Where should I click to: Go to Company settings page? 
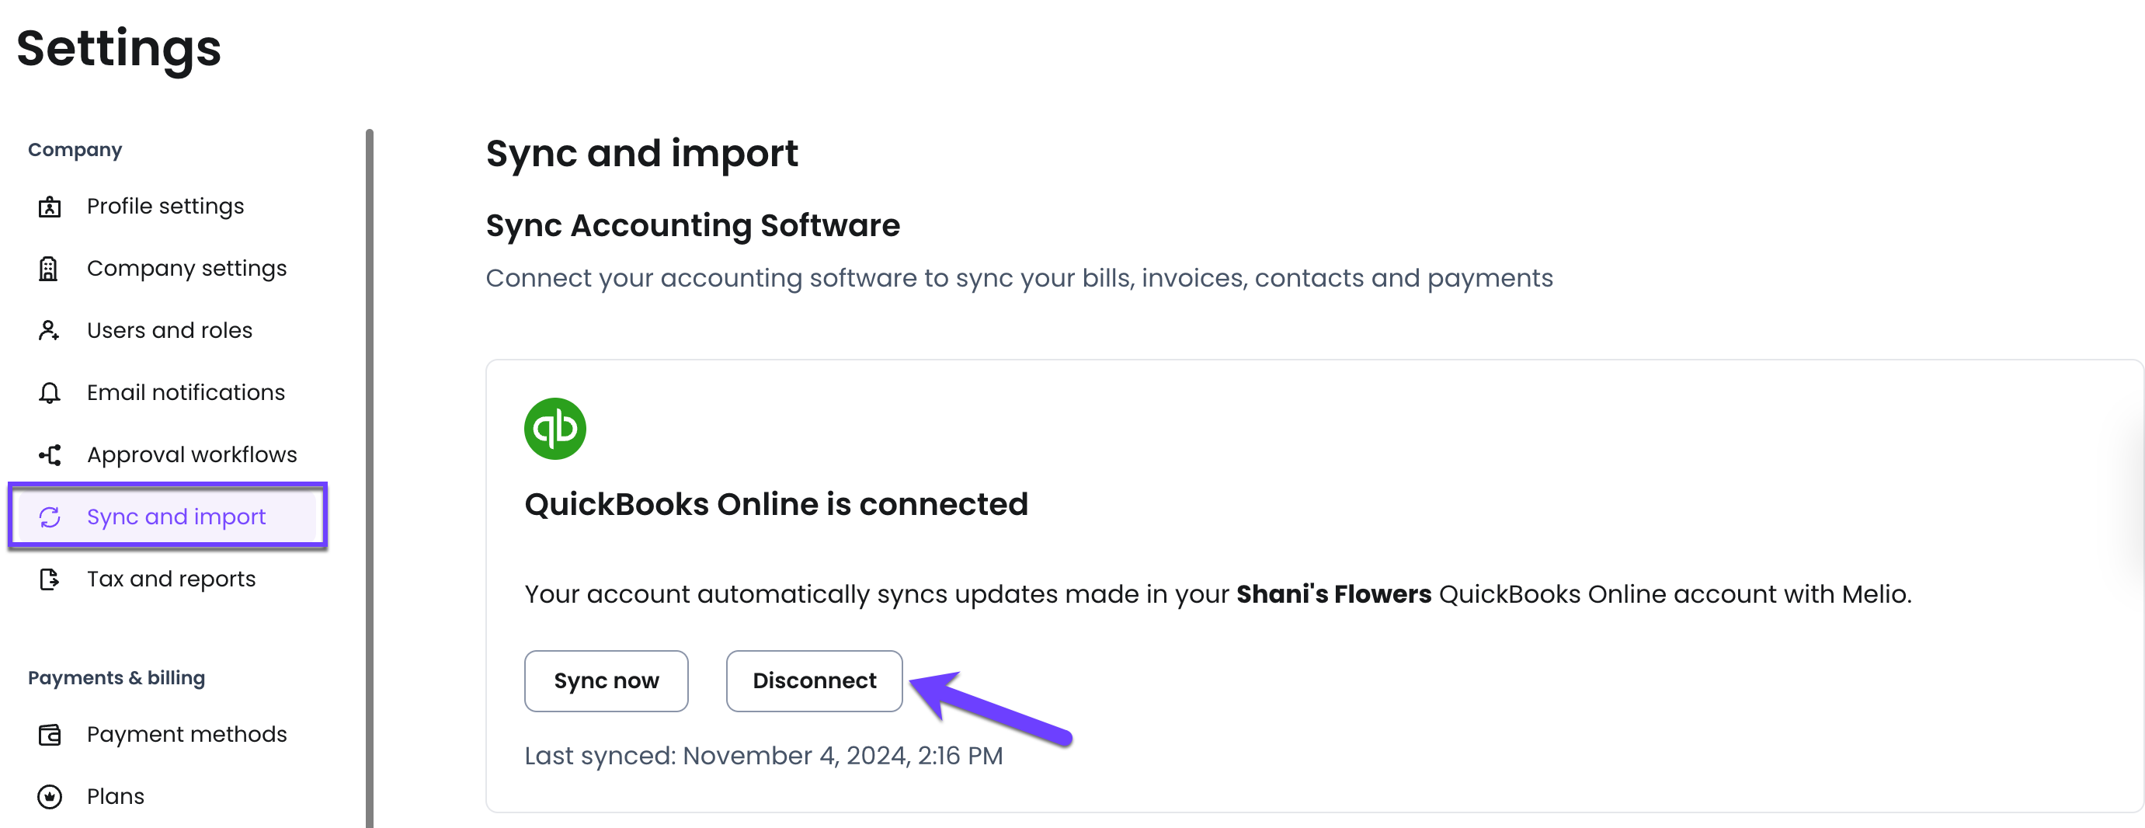[x=186, y=269]
